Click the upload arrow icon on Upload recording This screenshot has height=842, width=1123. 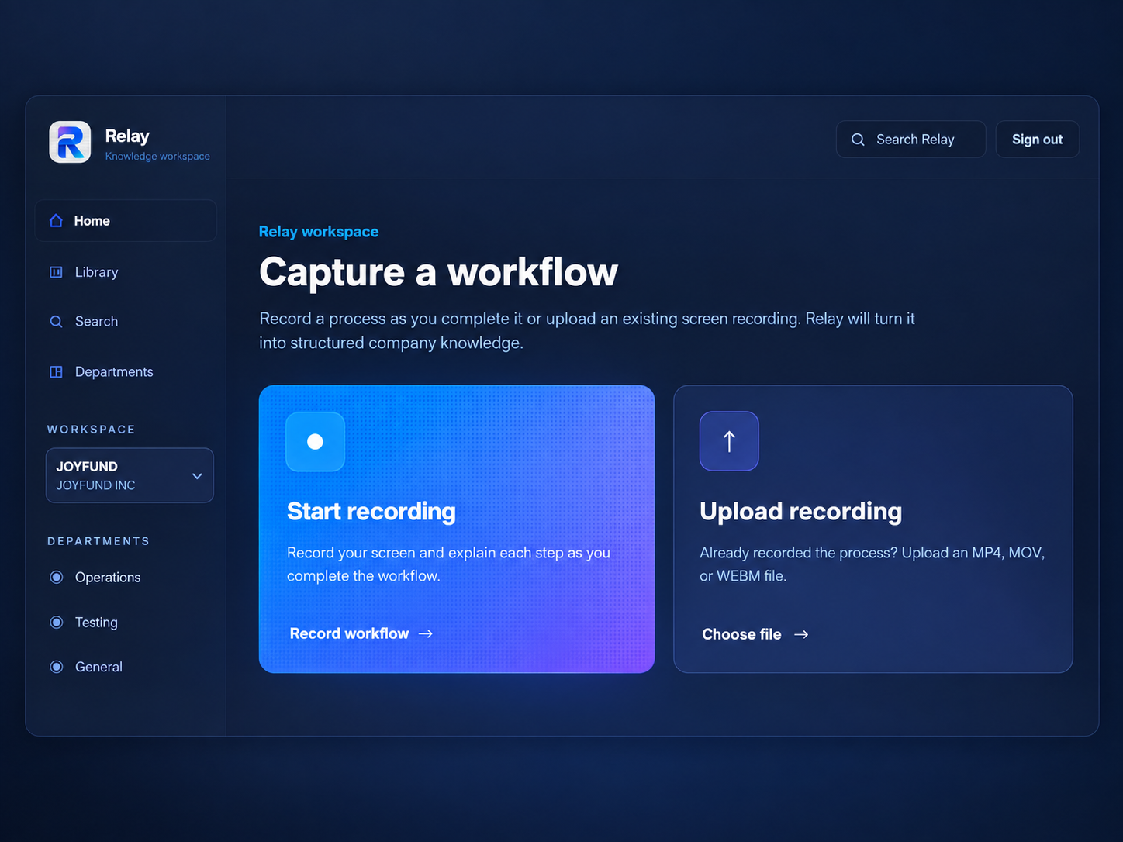(729, 441)
